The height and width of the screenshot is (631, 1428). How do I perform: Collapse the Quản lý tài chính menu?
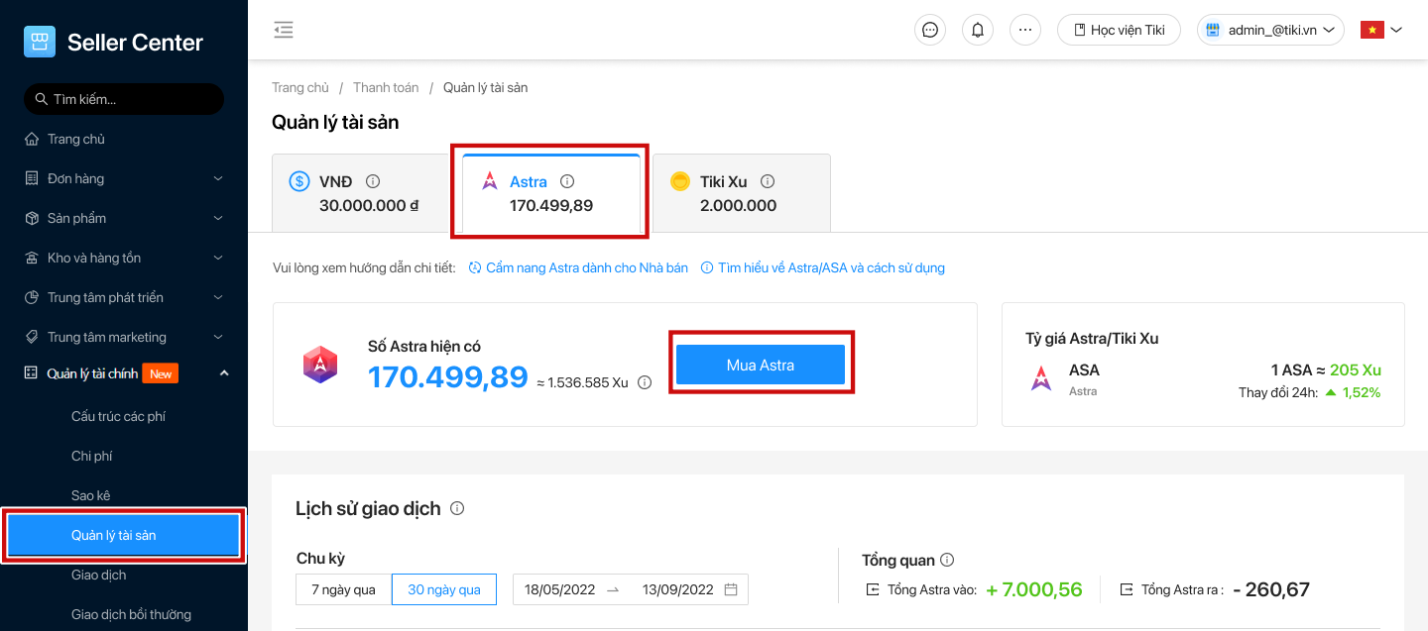(x=124, y=373)
